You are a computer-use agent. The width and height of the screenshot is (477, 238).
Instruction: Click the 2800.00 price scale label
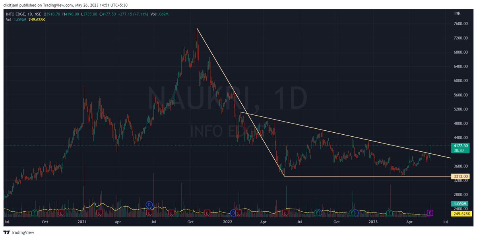tap(460, 195)
